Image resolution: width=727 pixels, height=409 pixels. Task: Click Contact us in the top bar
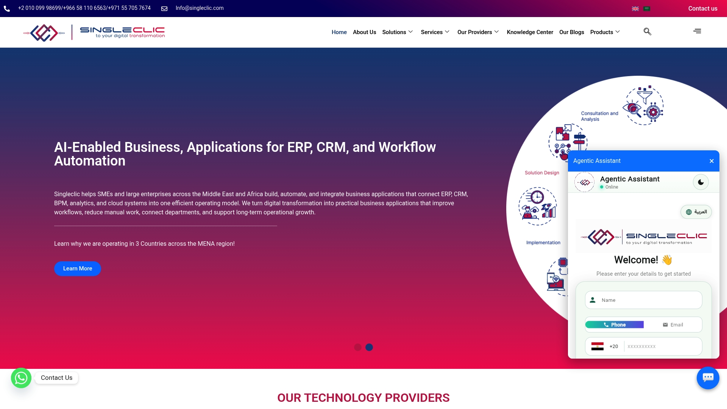(703, 8)
